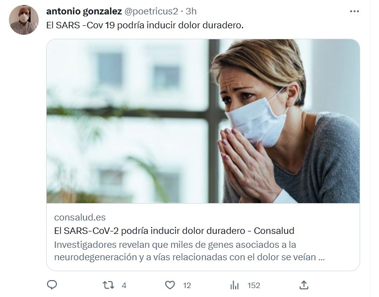Open the three-dot more options menu

tap(354, 11)
